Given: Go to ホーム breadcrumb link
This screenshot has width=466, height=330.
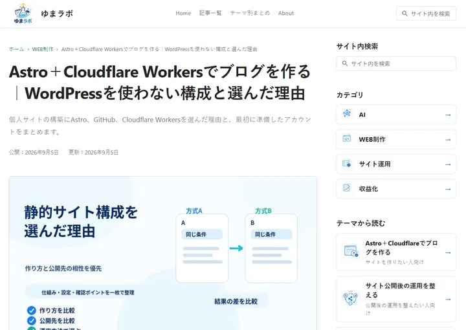Looking at the screenshot, I should tap(16, 49).
